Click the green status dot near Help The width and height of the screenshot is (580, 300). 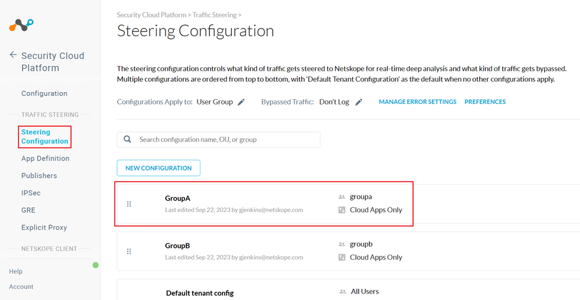coord(95,265)
